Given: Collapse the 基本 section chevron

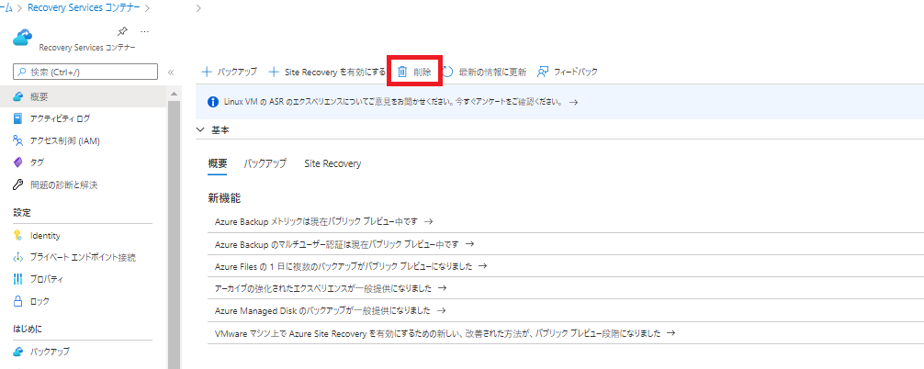Looking at the screenshot, I should click(201, 130).
